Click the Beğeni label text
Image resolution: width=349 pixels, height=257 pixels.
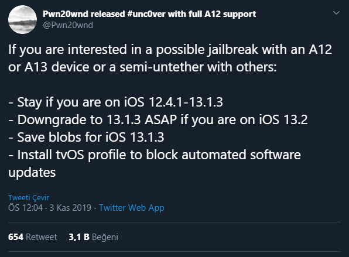point(105,237)
